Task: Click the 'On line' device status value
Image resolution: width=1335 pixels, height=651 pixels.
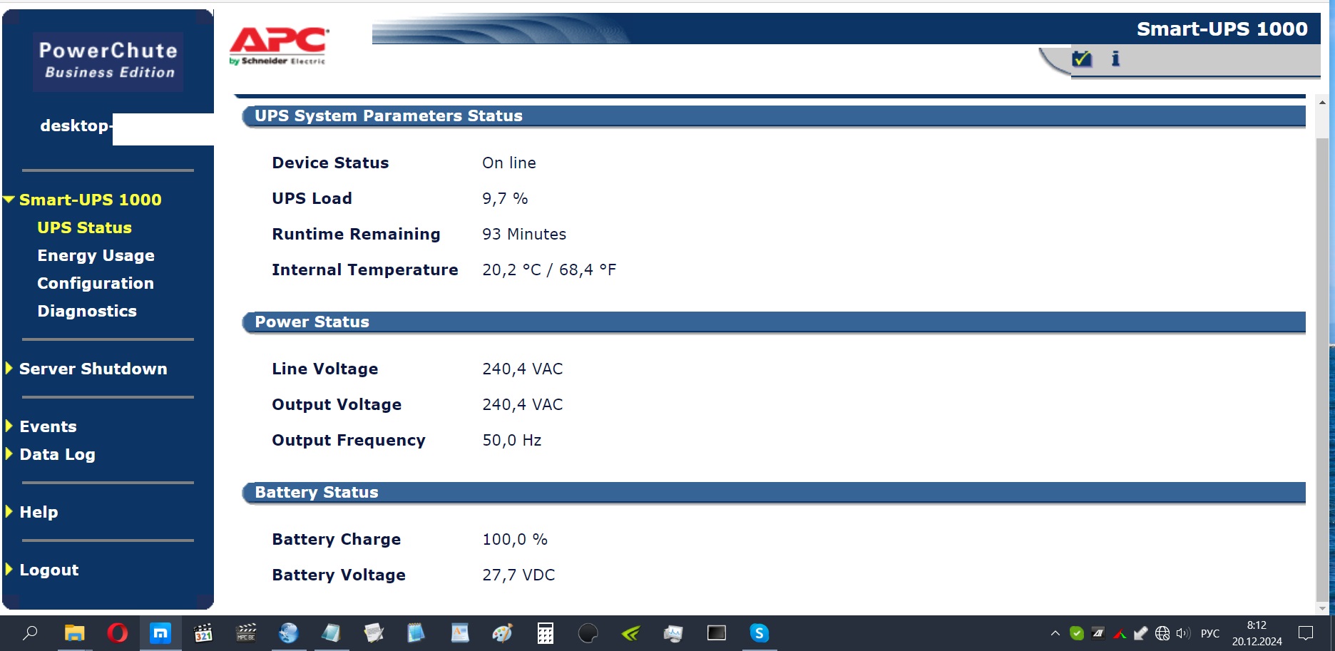Action: point(508,163)
